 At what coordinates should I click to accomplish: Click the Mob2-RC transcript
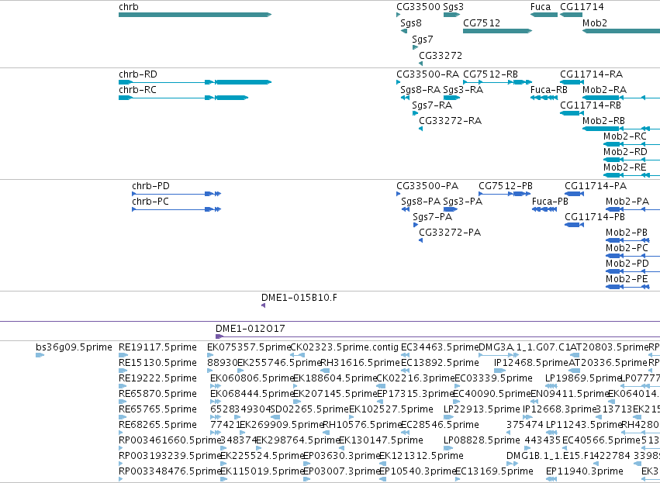coord(631,144)
